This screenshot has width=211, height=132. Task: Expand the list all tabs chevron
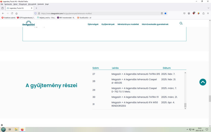point(208,8)
